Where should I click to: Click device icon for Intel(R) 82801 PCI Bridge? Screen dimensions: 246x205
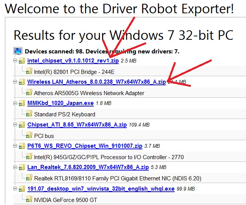[29, 71]
